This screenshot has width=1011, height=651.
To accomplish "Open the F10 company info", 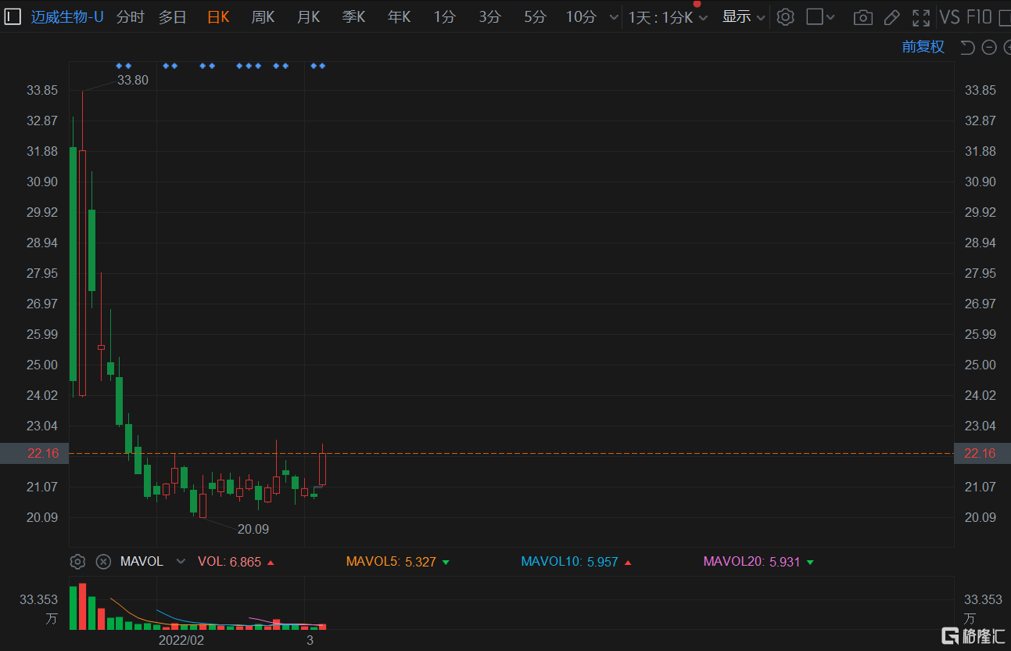I will click(979, 17).
